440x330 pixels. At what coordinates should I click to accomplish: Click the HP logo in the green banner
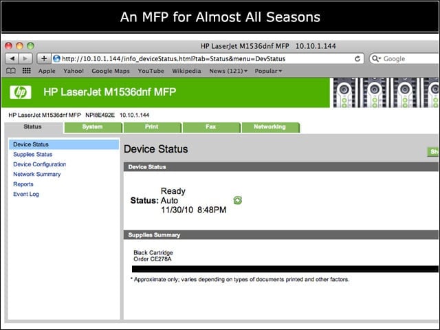point(21,92)
